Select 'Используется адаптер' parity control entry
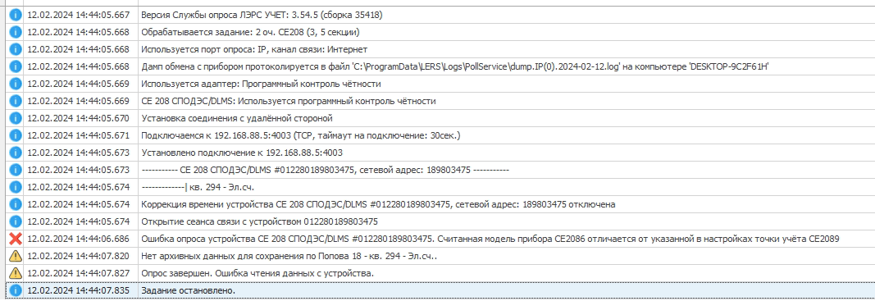The width and height of the screenshot is (875, 301). 261,84
